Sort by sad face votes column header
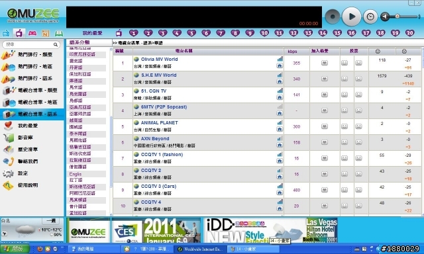 point(404,52)
